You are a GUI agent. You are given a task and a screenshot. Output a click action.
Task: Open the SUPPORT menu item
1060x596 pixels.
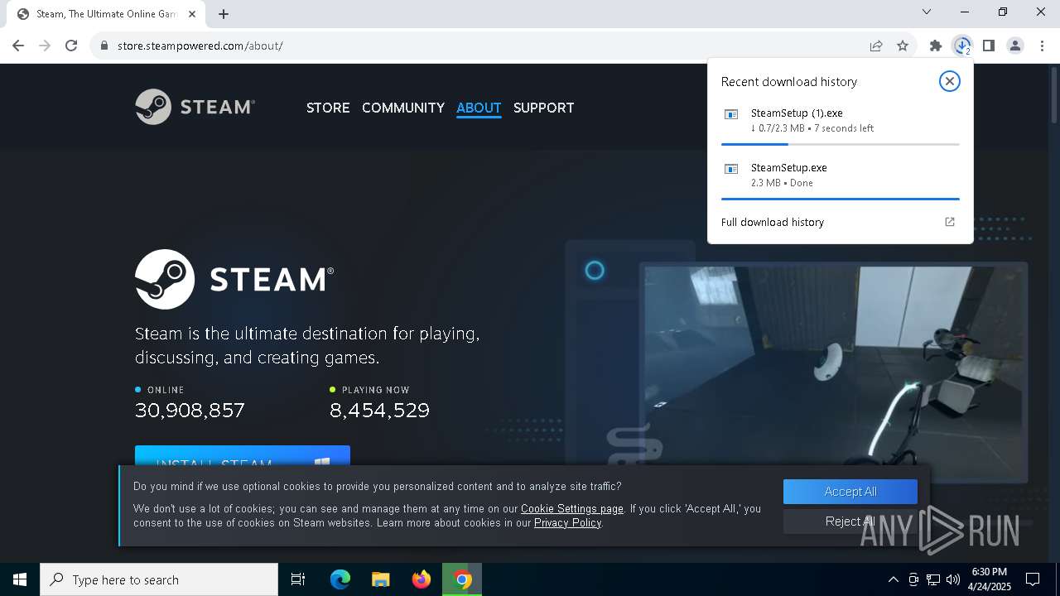coord(543,108)
